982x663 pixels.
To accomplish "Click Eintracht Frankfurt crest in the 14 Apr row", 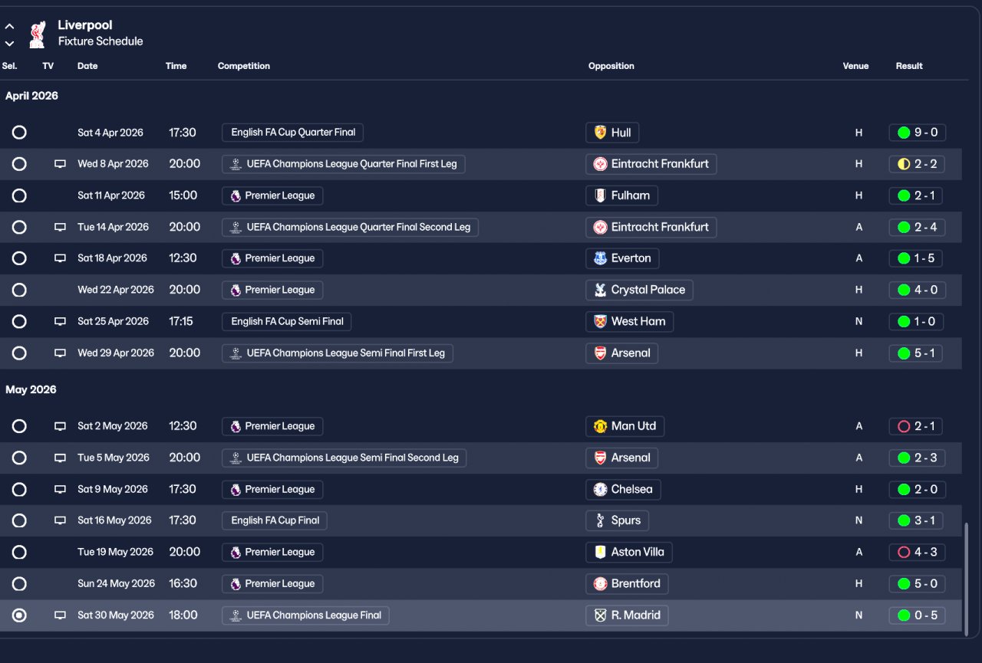I will coord(600,227).
